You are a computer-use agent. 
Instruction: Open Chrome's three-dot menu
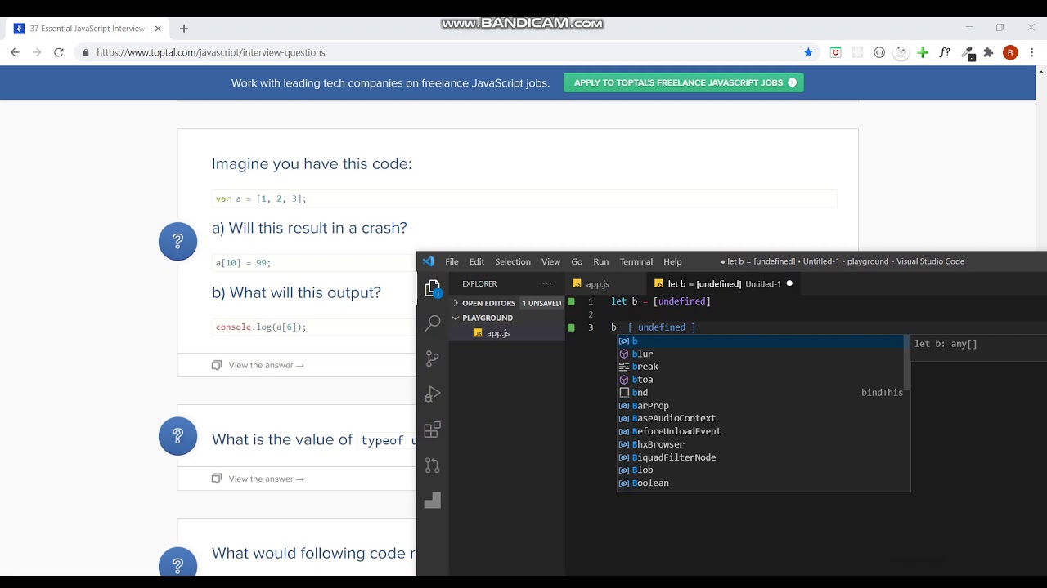coord(1032,52)
